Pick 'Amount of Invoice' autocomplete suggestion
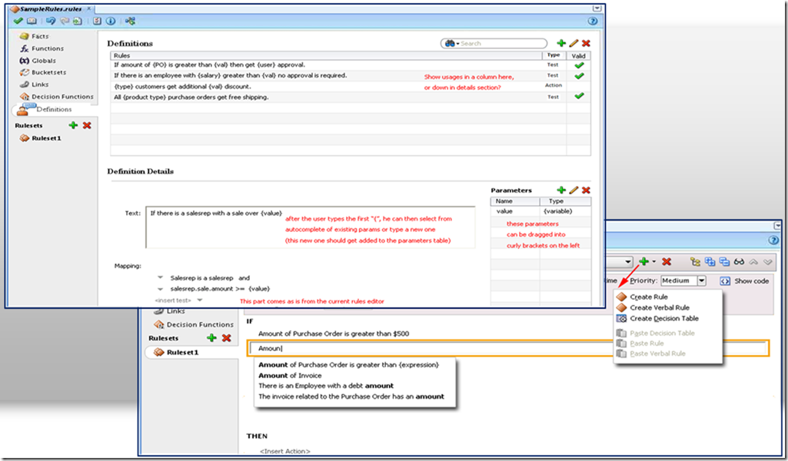This screenshot has width=788, height=461. click(x=290, y=375)
